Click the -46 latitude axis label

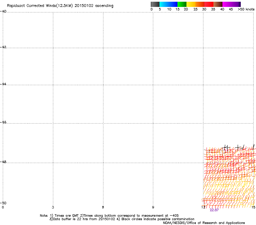click(3, 122)
